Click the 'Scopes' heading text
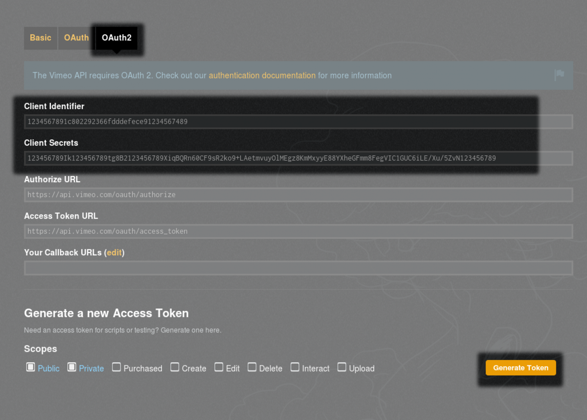The width and height of the screenshot is (587, 420). coord(40,349)
